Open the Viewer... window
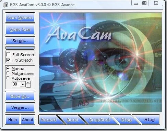The image size is (167, 131). (x=20, y=107)
